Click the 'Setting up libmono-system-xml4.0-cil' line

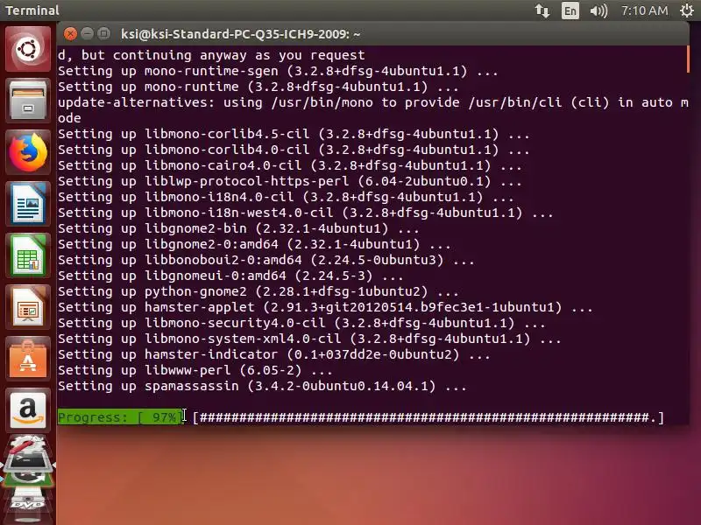click(309, 339)
